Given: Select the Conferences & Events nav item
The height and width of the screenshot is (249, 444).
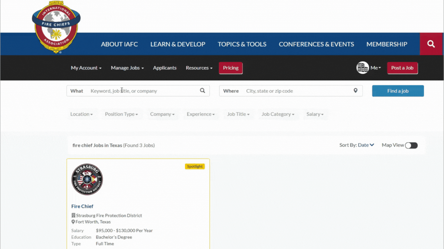Looking at the screenshot, I should pyautogui.click(x=316, y=44).
